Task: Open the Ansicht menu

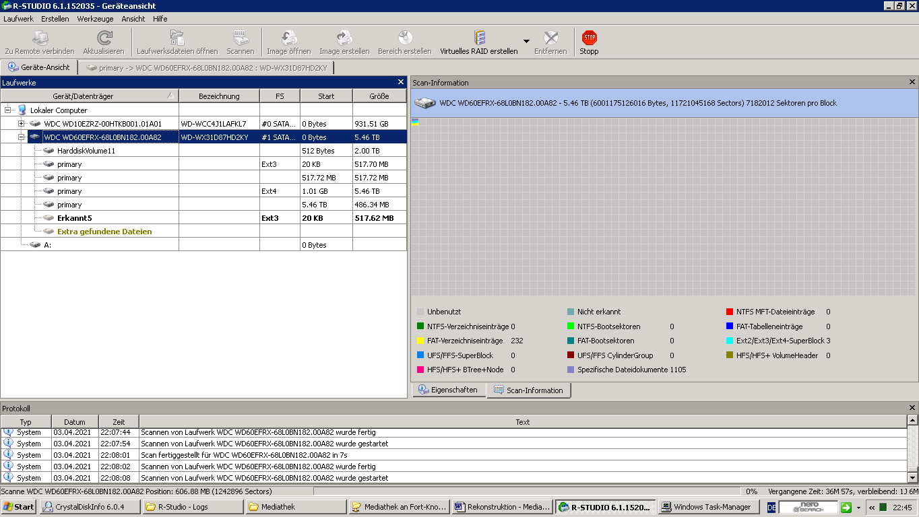Action: [133, 19]
